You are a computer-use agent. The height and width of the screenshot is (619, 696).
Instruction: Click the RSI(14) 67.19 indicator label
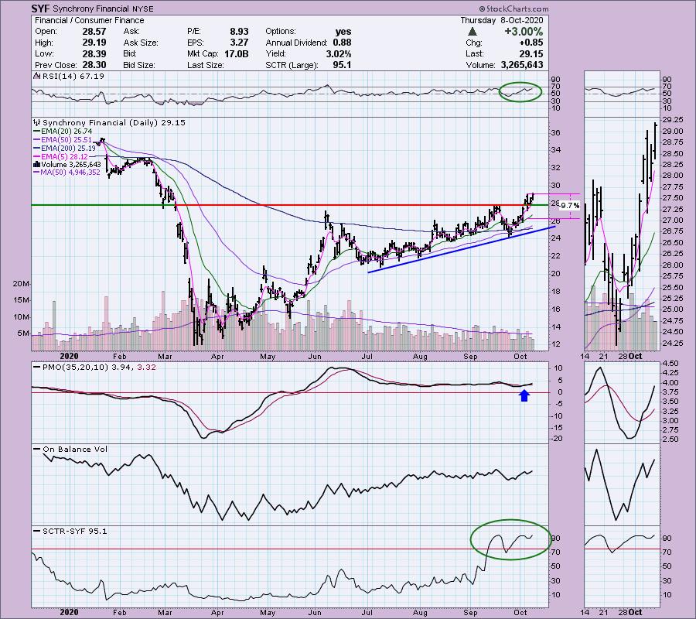tap(73, 76)
